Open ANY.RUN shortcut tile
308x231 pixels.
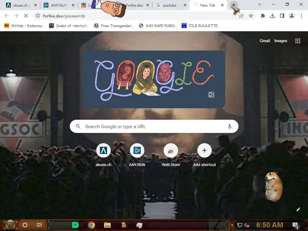[x=137, y=155]
